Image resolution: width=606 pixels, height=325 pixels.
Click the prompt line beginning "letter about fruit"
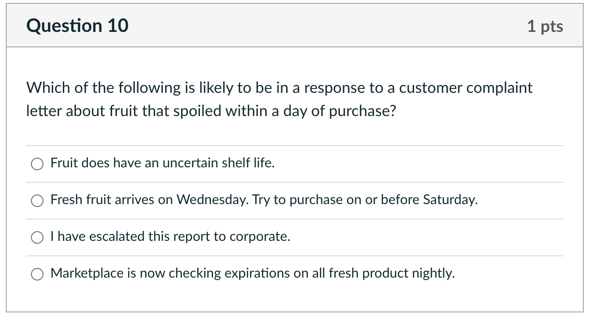(211, 111)
